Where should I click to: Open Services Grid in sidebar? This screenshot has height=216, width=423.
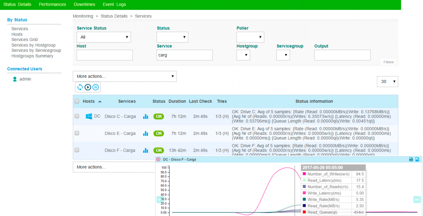coord(25,40)
